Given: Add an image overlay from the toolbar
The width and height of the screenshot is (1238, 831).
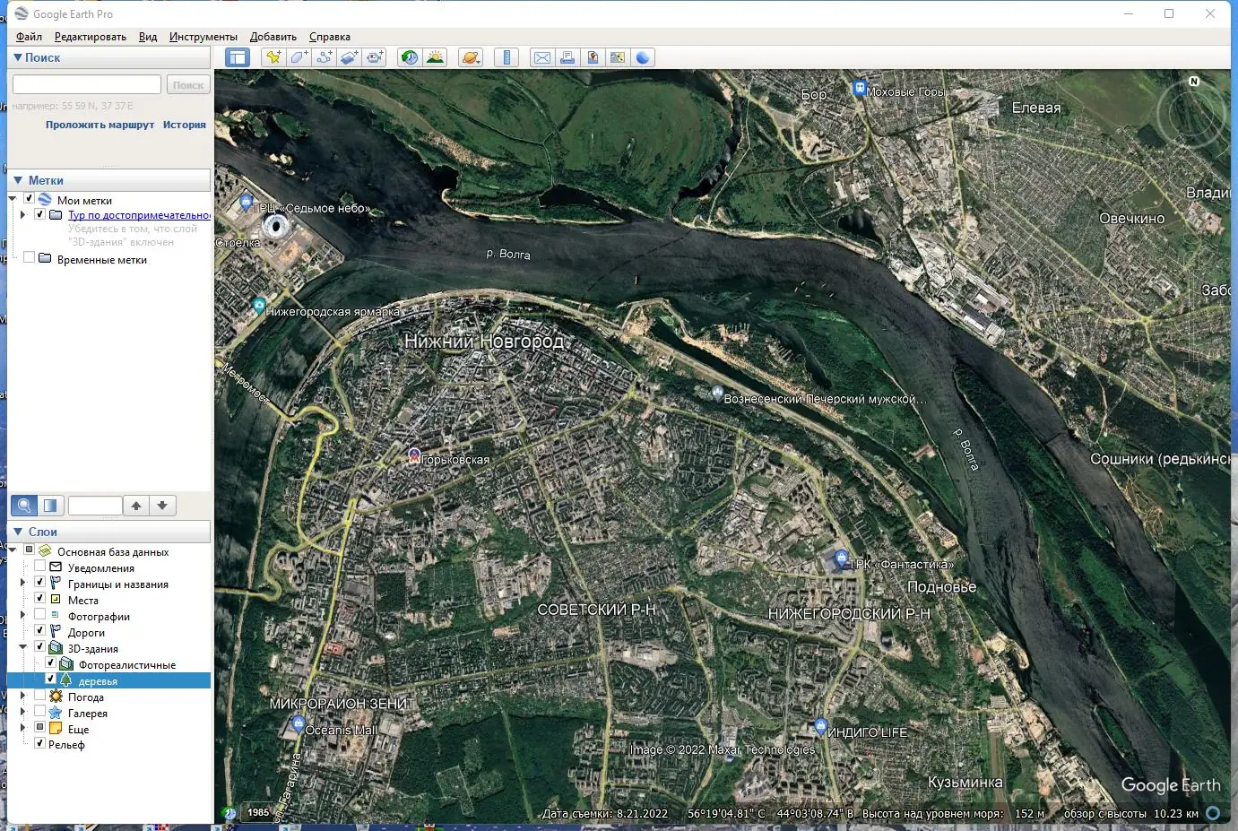Looking at the screenshot, I should 349,57.
